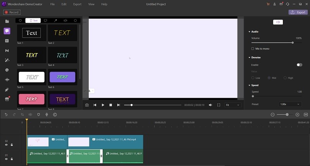
Task: Zoom in the timeline with plus icon
Action: pos(297,114)
